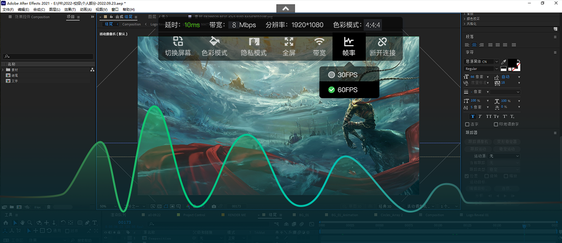562x243 pixels.
Task: Toggle faux bold T button
Action: [473, 116]
